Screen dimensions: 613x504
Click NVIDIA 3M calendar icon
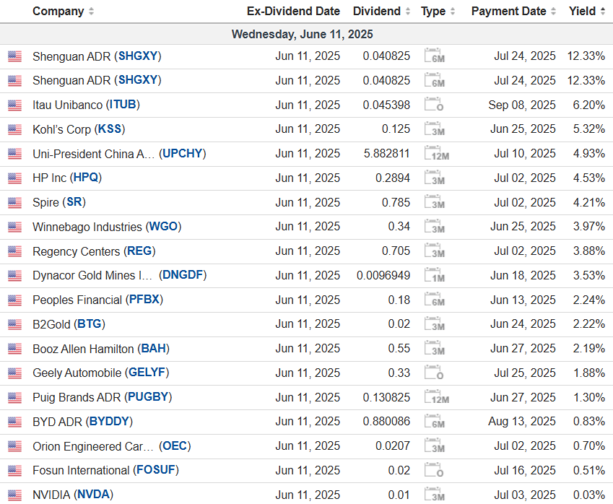click(435, 494)
